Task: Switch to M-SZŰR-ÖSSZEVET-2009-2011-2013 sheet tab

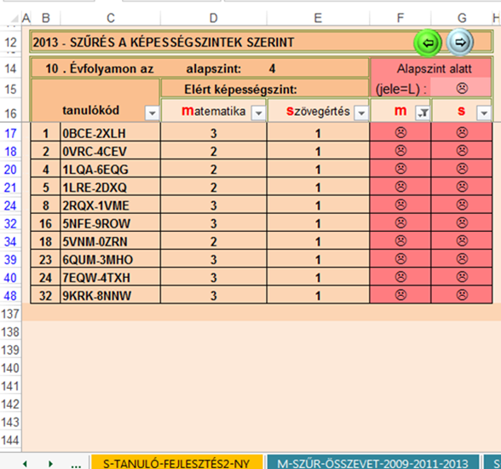Action: (x=372, y=462)
